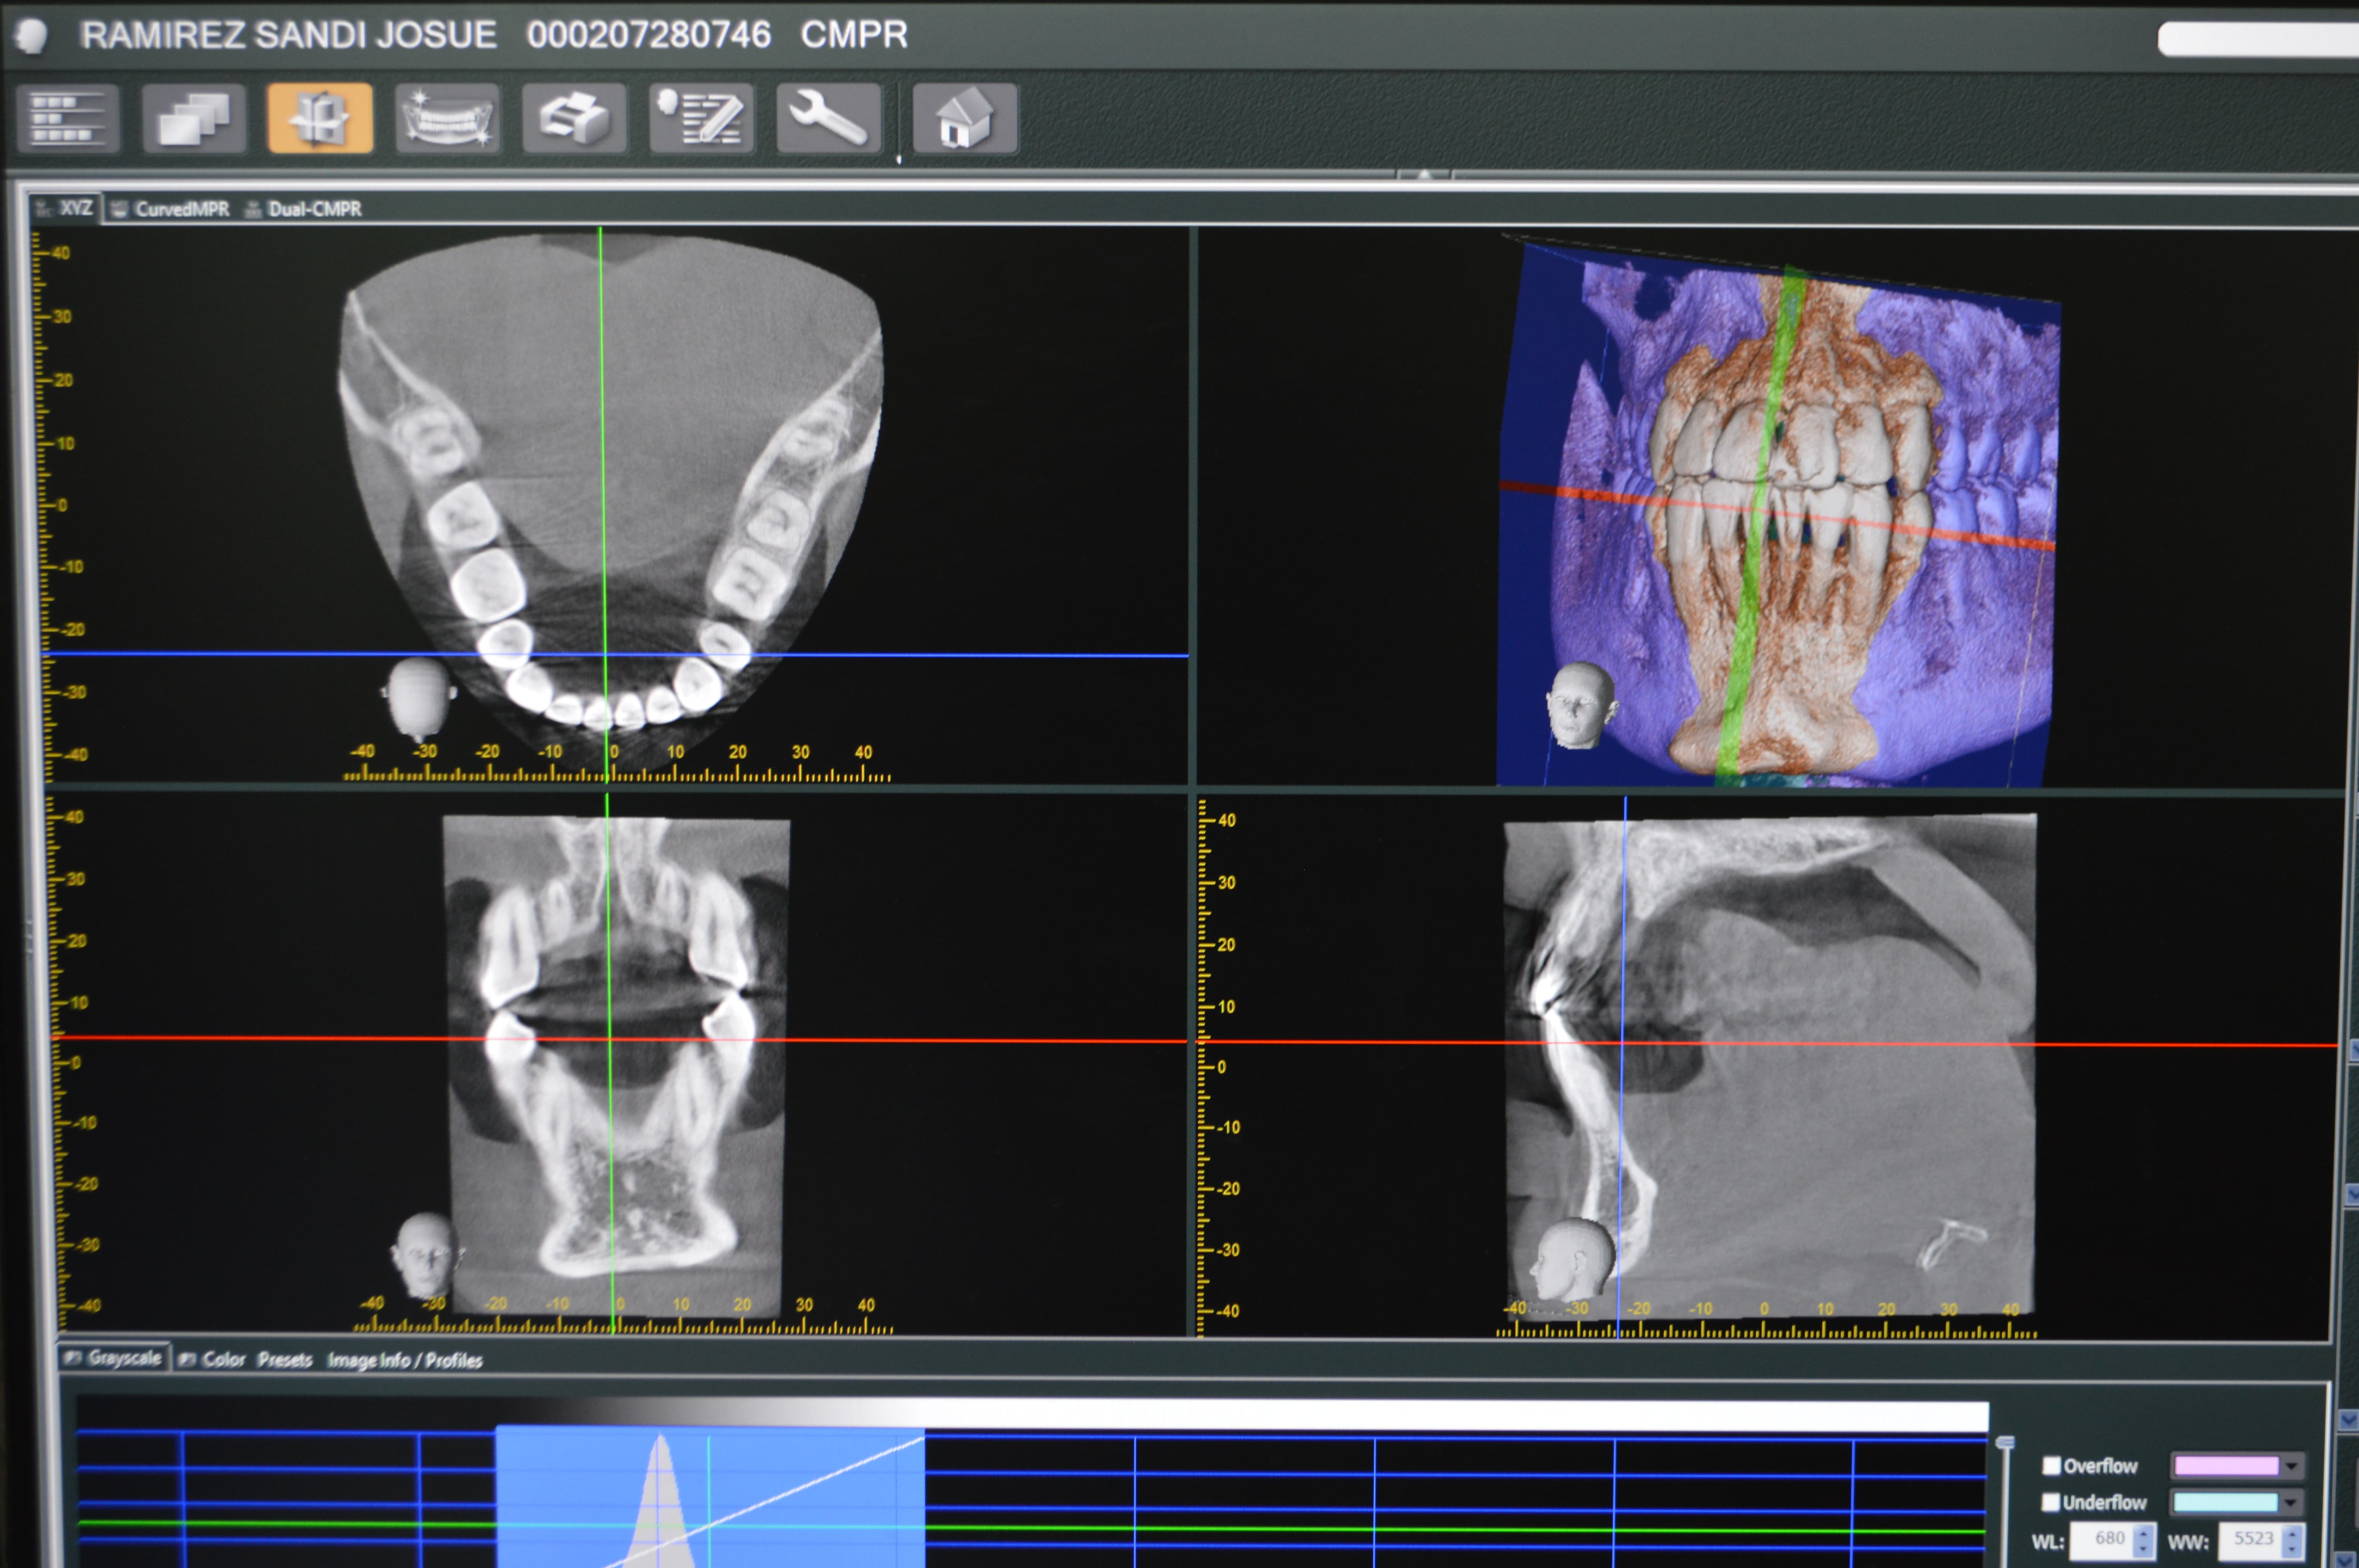Click the vertical histogram scale slider handle
The height and width of the screenshot is (1568, 2359).
click(x=2005, y=1443)
